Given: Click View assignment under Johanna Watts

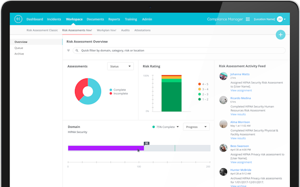Looking at the screenshot, I should [241, 90].
